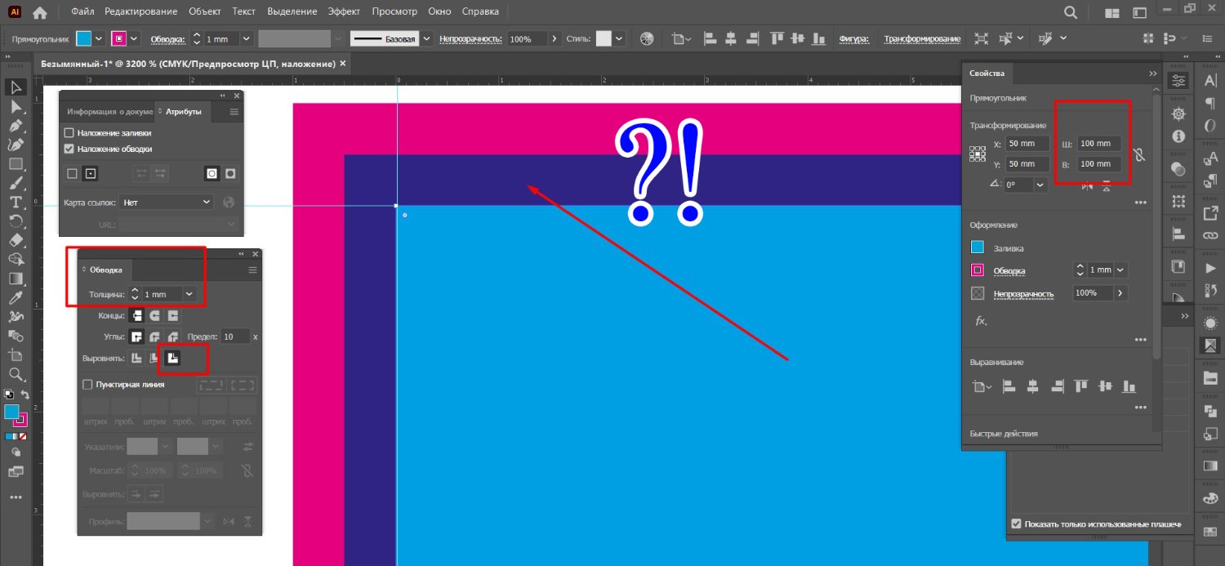Open Recolor Artwork color wheel icon
Screen dimensions: 1225x566
[646, 39]
